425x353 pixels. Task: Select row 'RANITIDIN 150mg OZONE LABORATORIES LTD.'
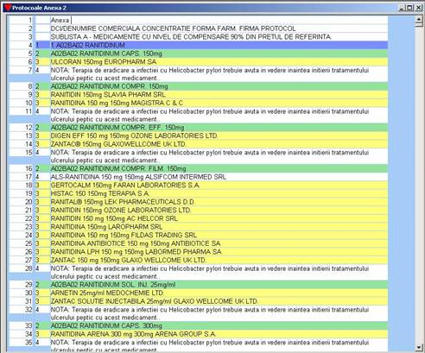click(219, 211)
